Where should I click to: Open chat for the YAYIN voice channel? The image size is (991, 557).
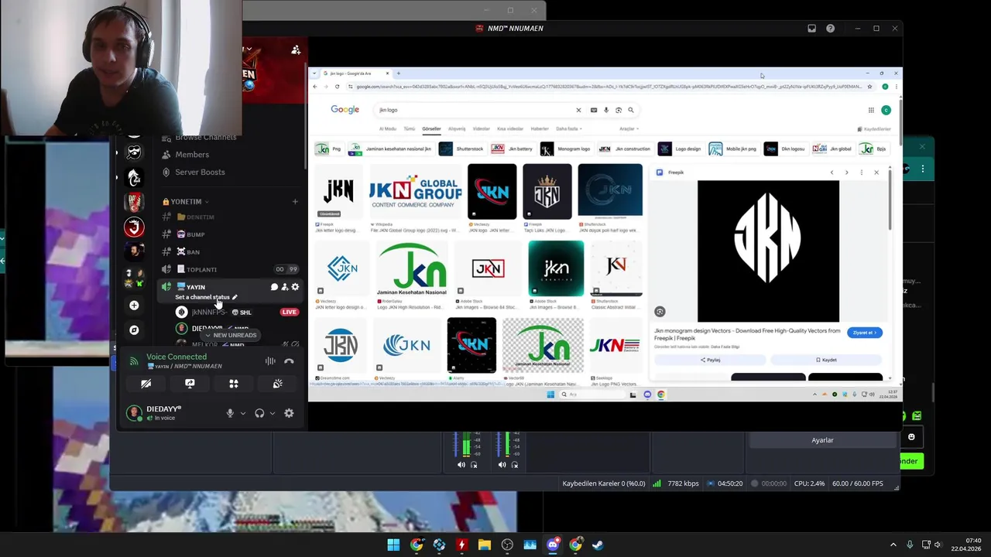(274, 287)
